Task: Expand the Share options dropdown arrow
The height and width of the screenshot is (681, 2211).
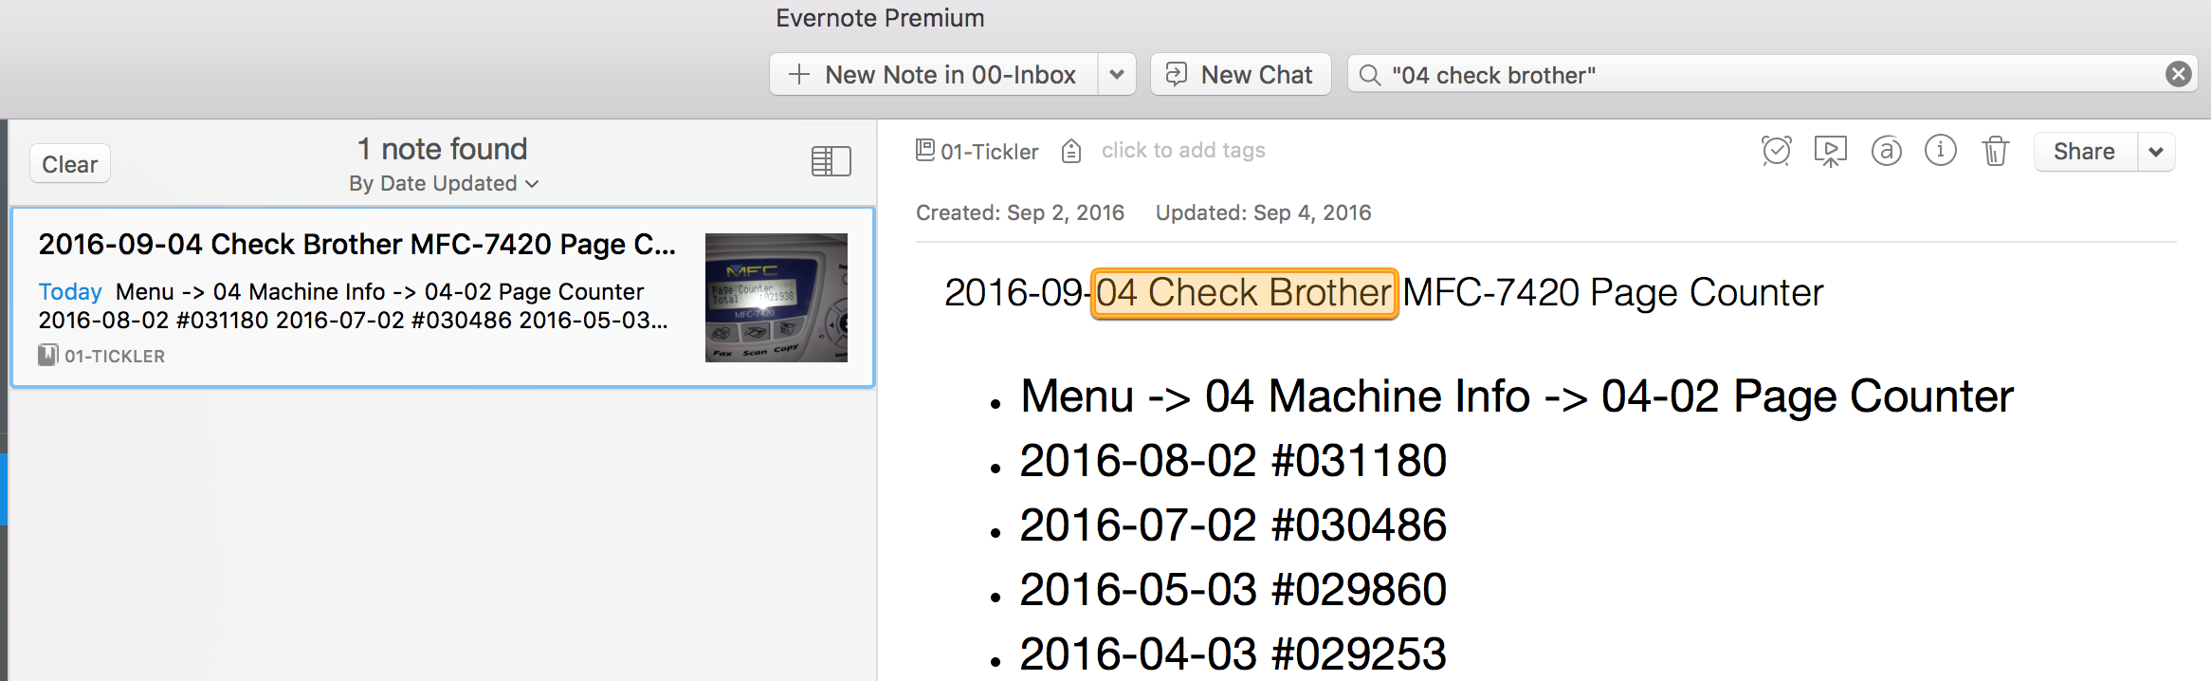Action: (2156, 152)
